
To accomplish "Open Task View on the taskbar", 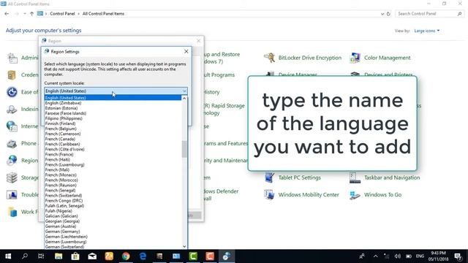I will tap(41, 256).
